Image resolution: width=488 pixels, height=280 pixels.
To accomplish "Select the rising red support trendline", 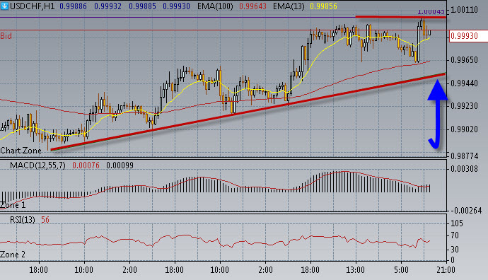I will click(248, 112).
